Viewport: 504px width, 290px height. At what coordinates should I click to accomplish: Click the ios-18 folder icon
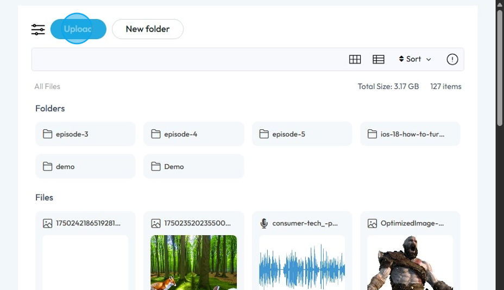tap(372, 134)
